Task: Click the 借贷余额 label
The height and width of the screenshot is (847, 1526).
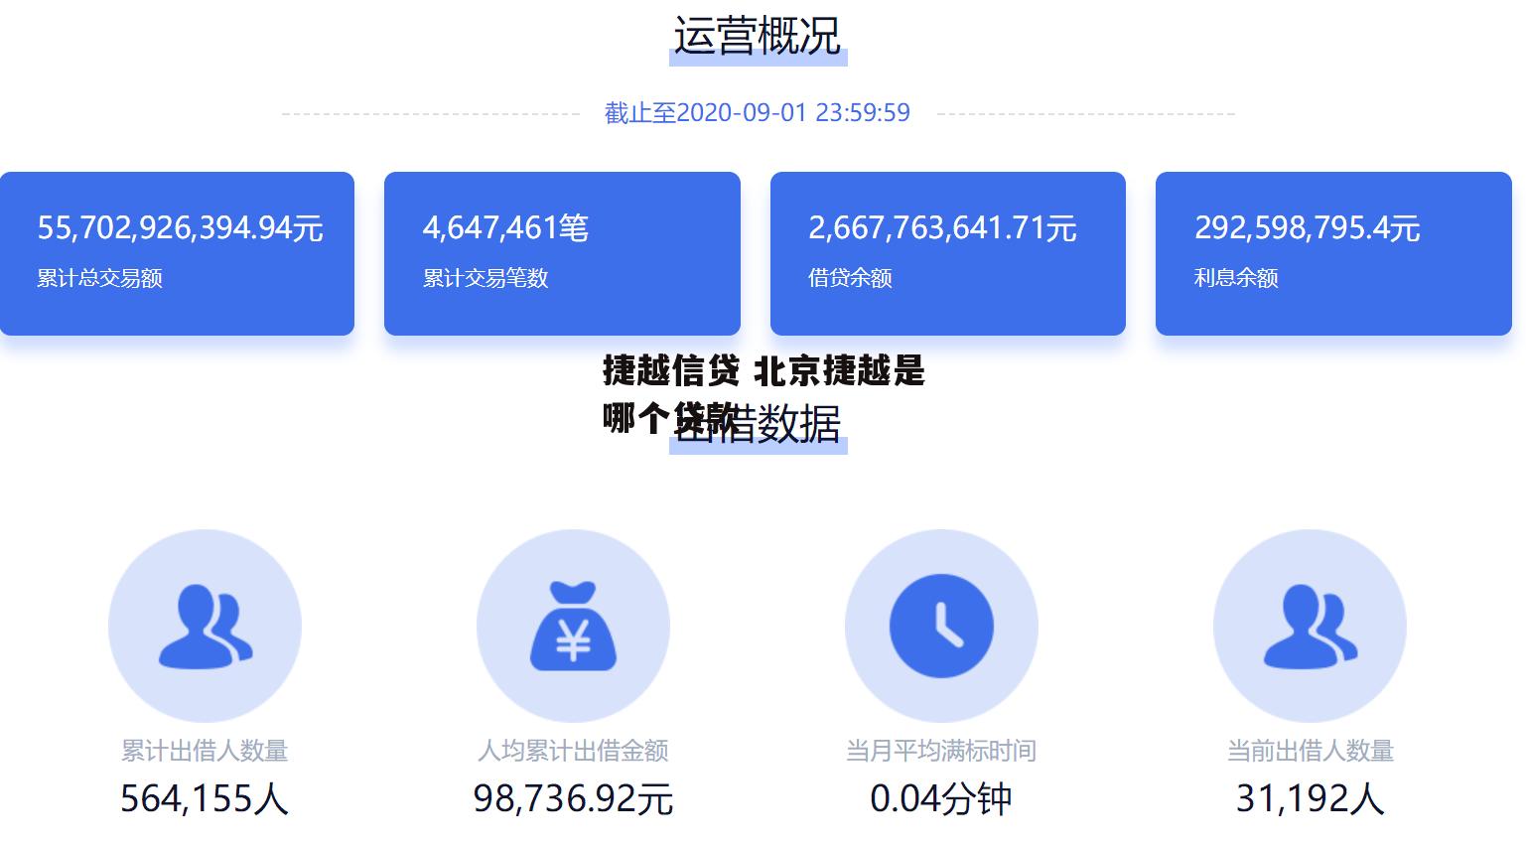Action: point(850,278)
